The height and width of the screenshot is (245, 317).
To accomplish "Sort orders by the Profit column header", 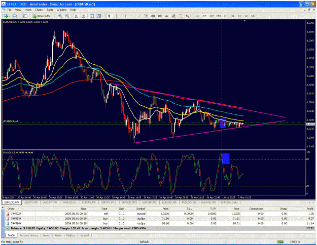I will point(310,209).
